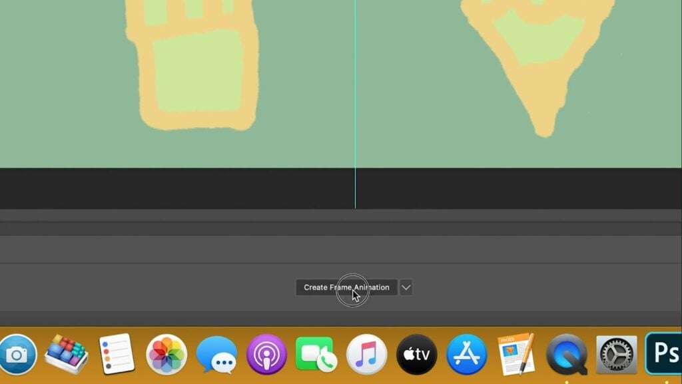Click the vertical cyan guide line
Screen dimensions: 682x384
355,100
